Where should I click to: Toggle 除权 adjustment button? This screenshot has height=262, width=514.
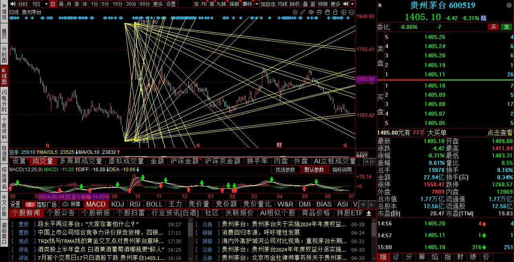pos(295,4)
